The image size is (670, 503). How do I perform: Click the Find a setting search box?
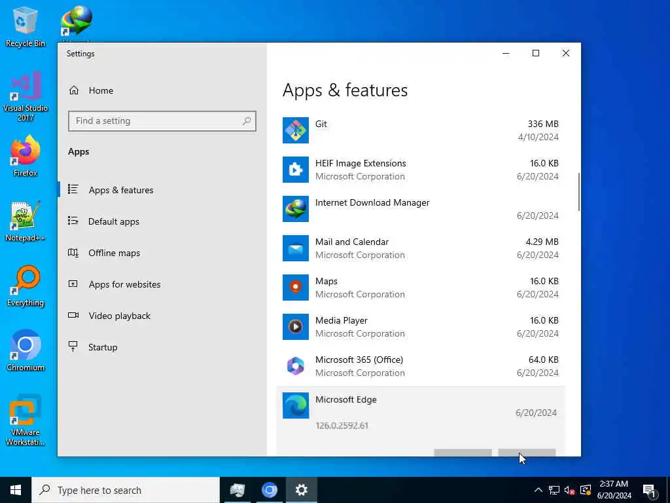click(x=162, y=121)
